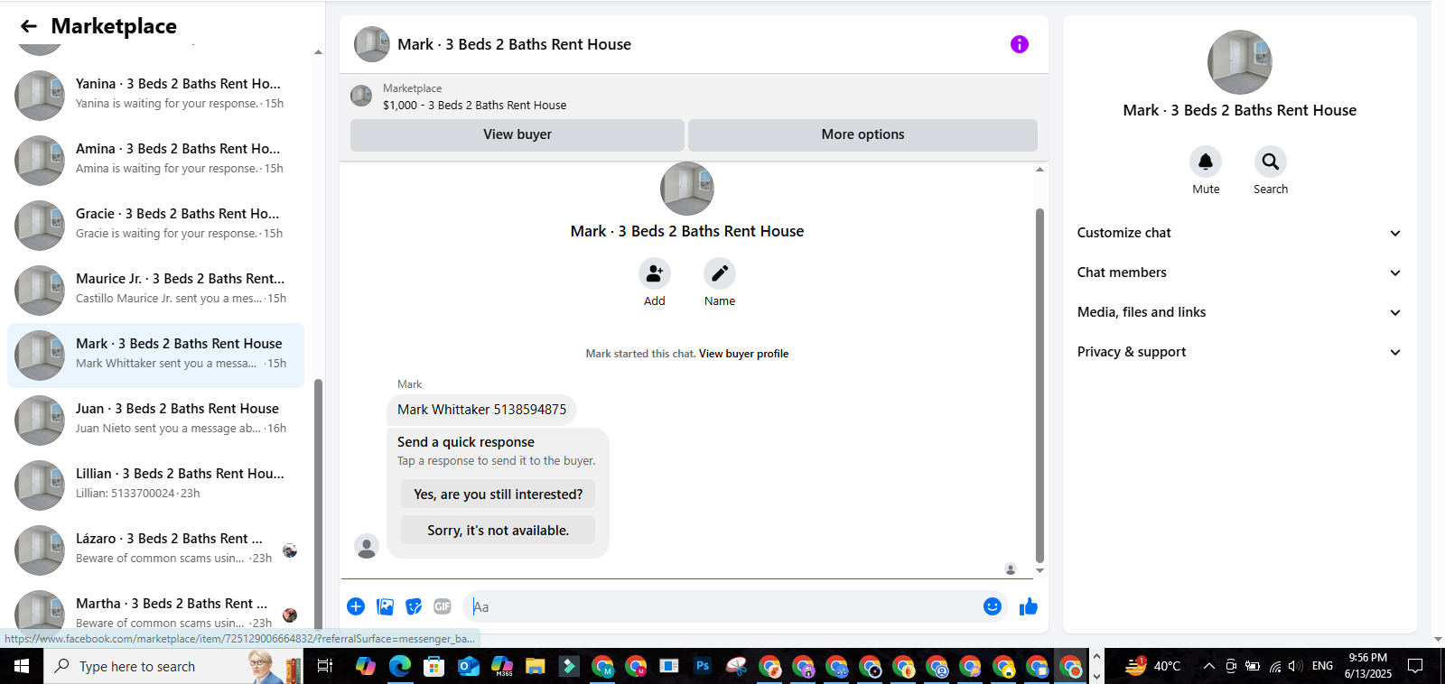Show hidden system tray icons

click(1209, 666)
